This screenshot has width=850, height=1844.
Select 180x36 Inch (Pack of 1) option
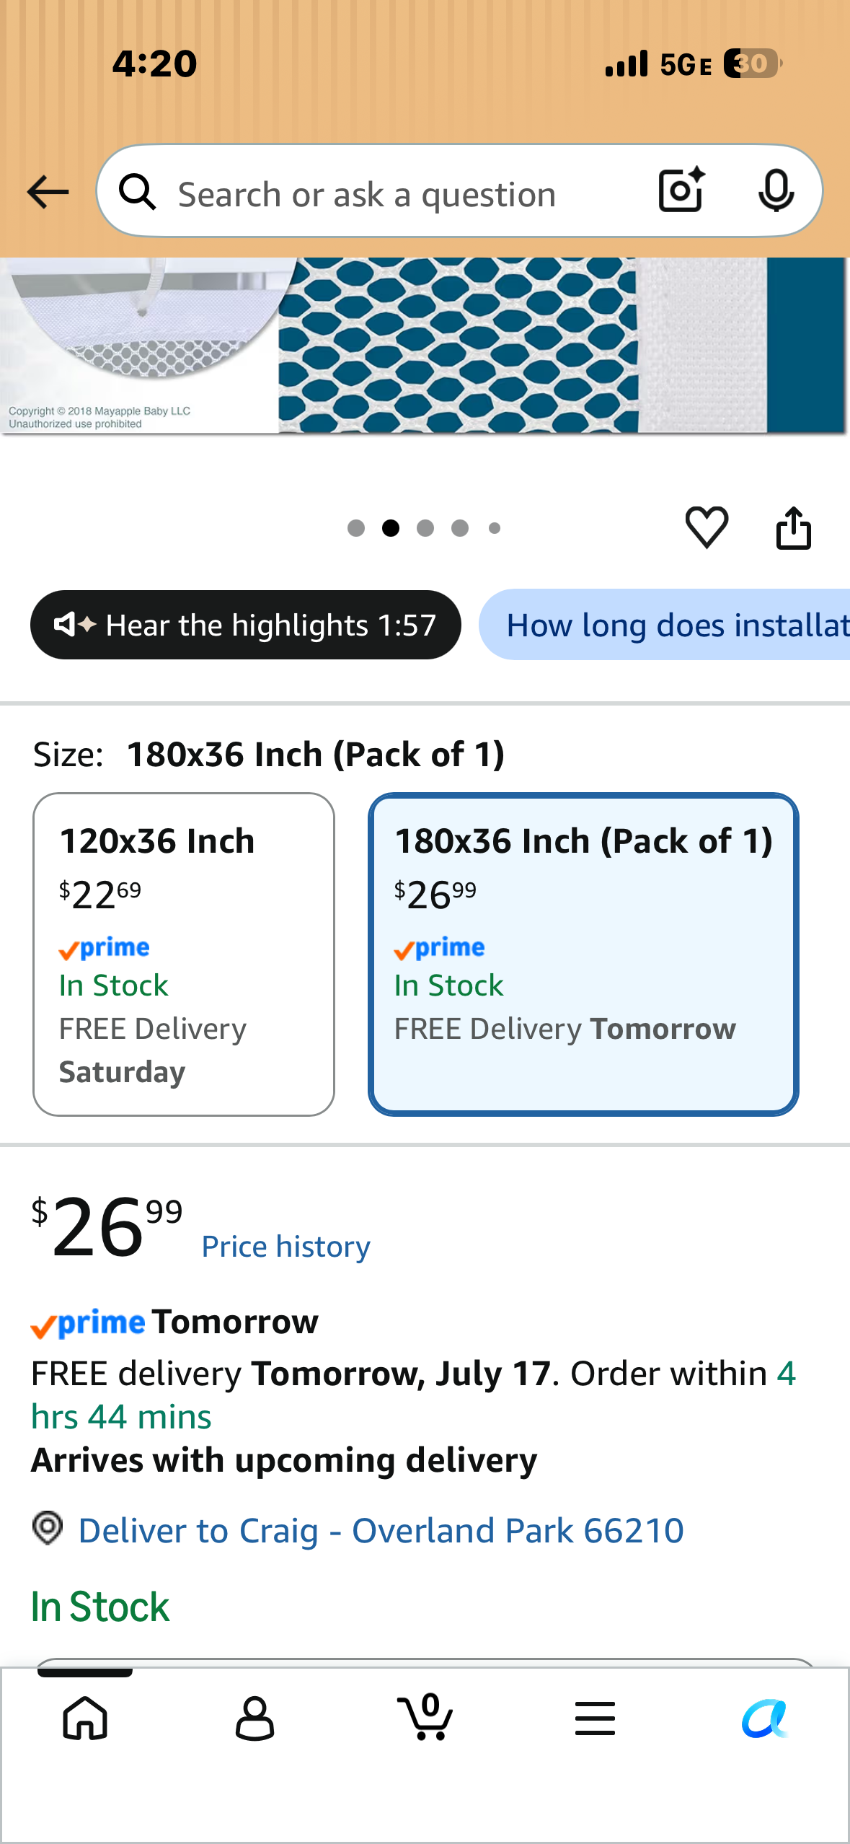coord(583,954)
